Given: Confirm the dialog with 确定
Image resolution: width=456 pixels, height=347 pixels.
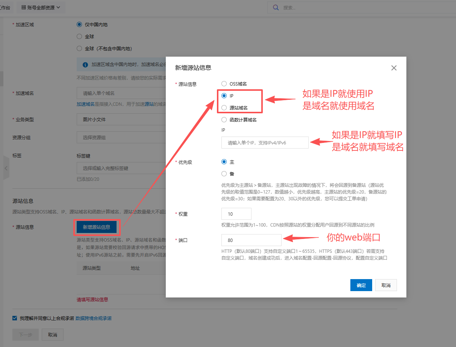Looking at the screenshot, I should point(361,285).
